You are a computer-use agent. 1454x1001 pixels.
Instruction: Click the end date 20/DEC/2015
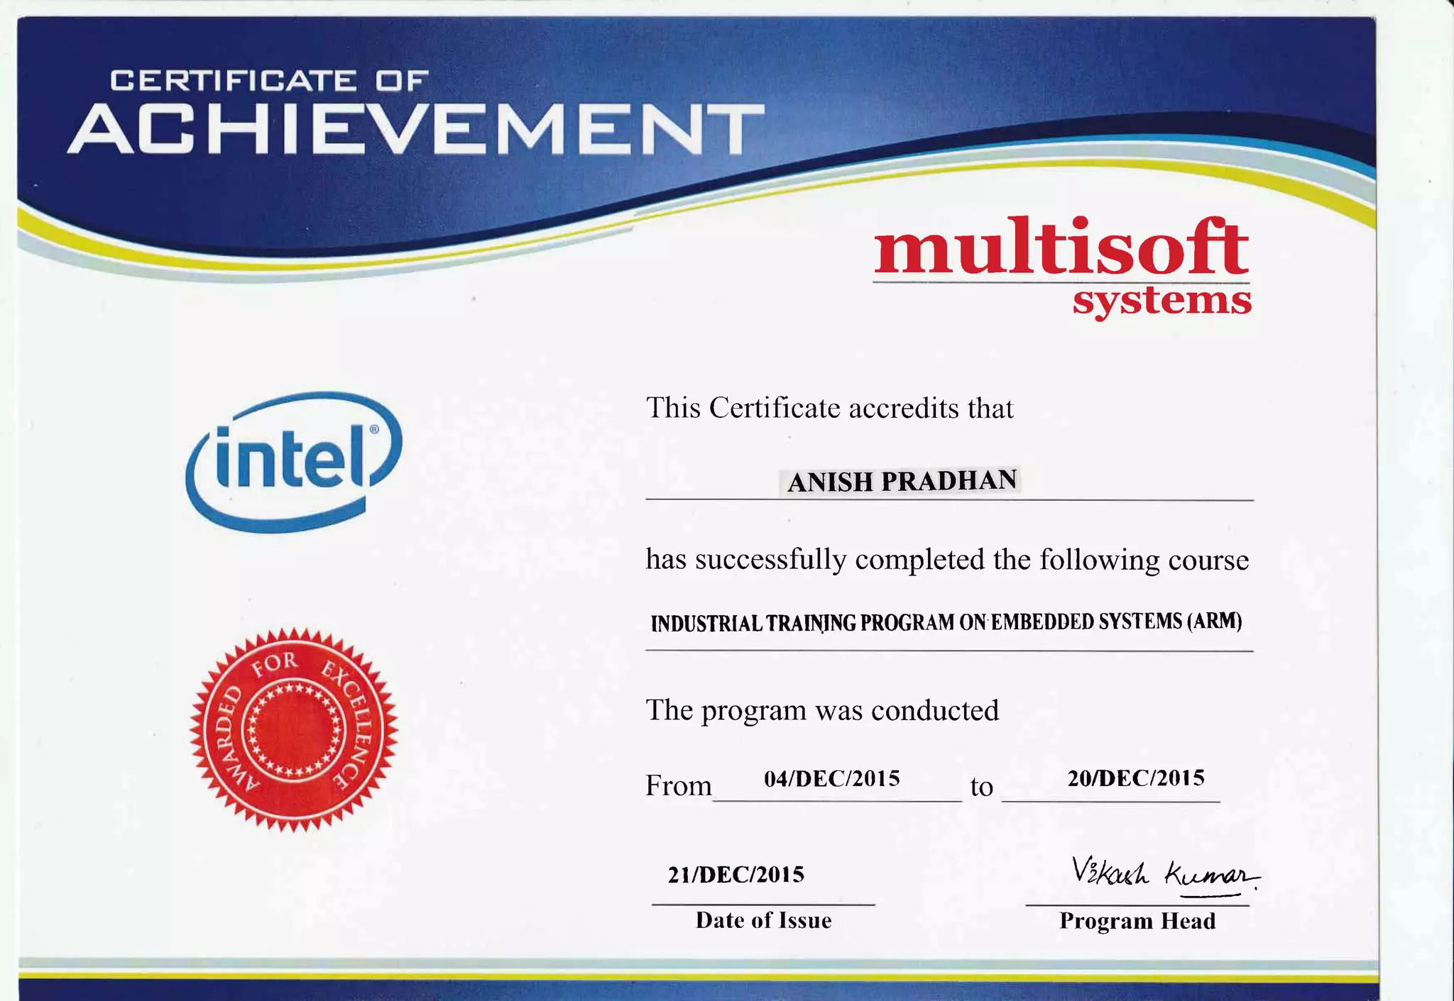[x=1136, y=778]
